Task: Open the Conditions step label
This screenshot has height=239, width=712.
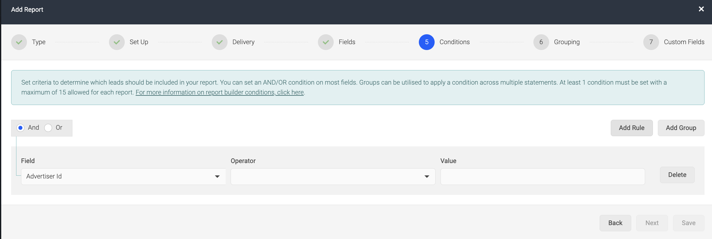Action: tap(455, 42)
